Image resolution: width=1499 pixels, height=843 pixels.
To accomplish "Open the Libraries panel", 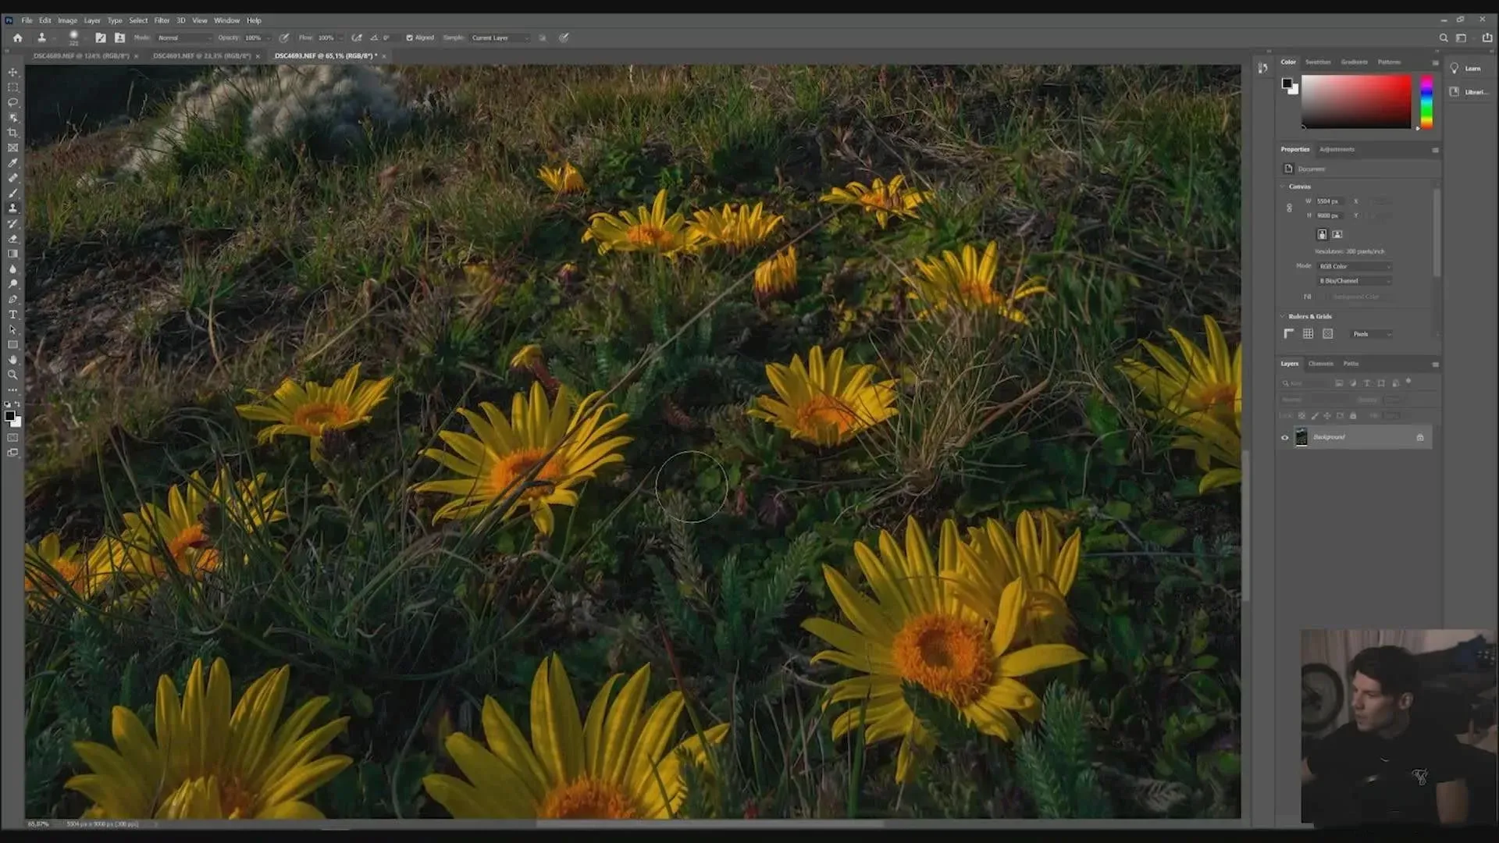I will (1468, 92).
